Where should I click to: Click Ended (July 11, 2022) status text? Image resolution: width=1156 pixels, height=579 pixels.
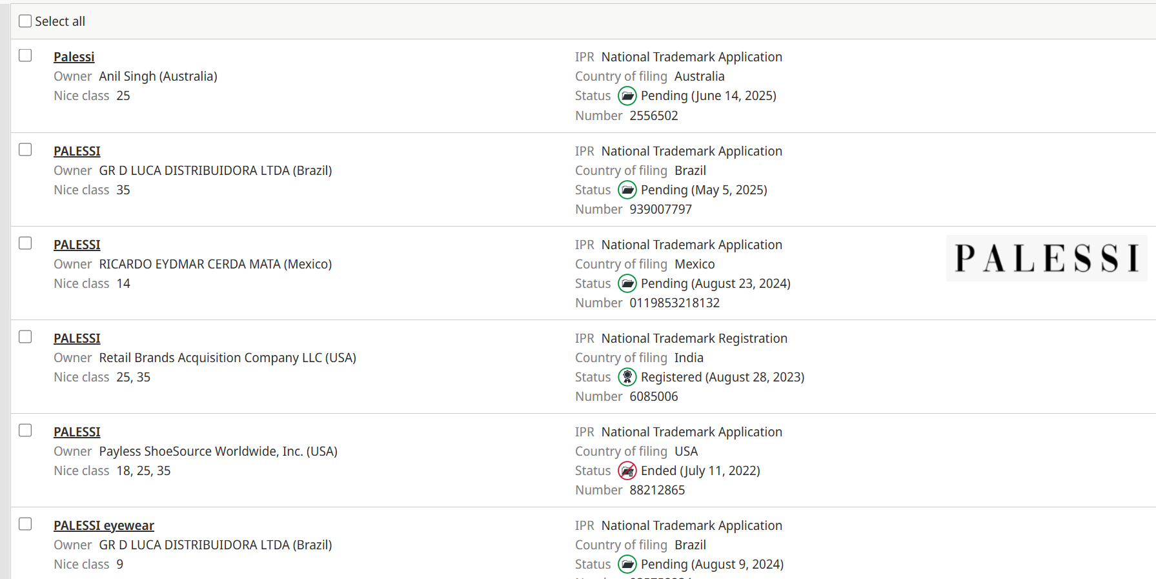point(700,471)
